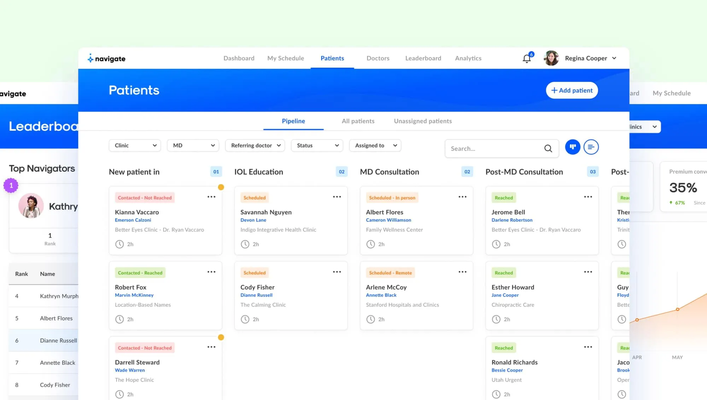Navigate to the Doctors page
Image resolution: width=707 pixels, height=400 pixels.
click(378, 58)
